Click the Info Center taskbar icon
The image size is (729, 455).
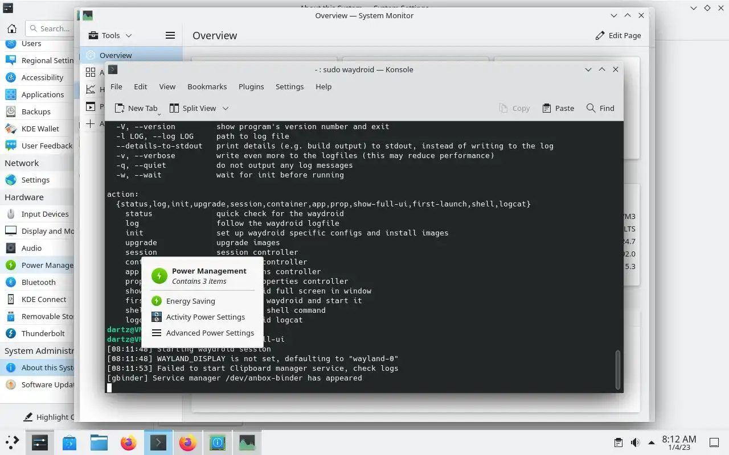tap(218, 442)
